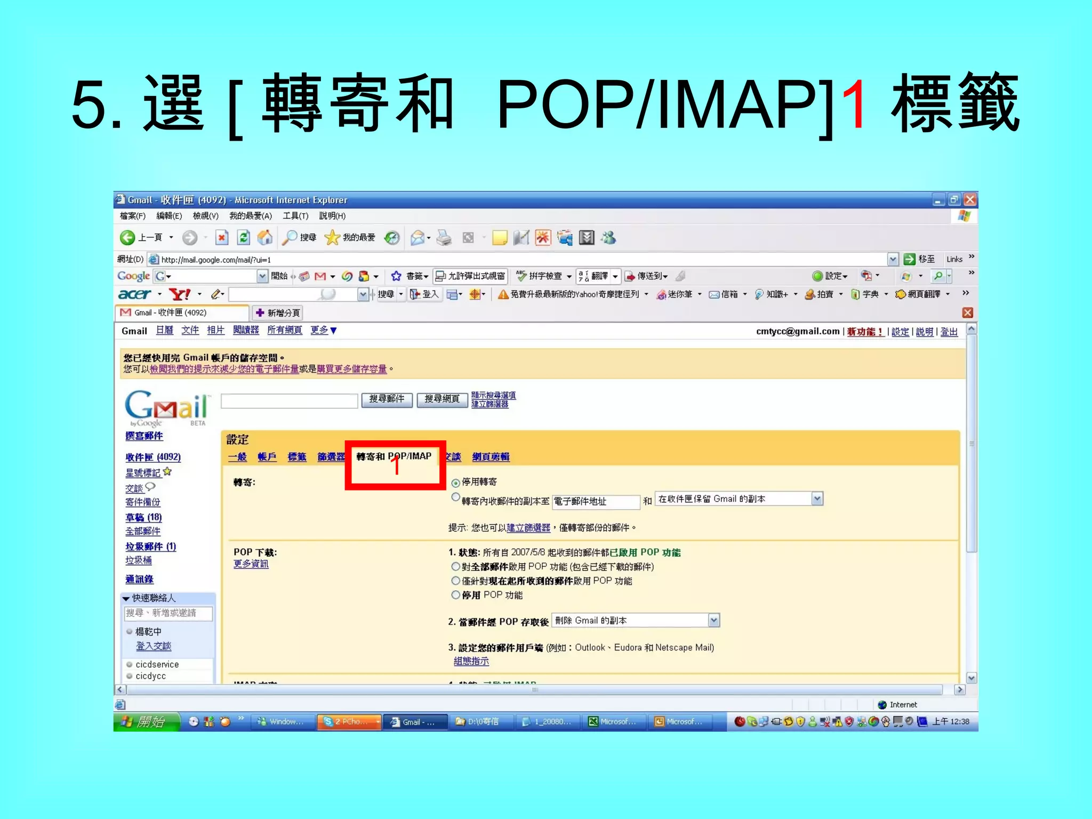Click the 搜尋、新增或邀請 contacts field
1092x819 pixels.
click(x=168, y=614)
